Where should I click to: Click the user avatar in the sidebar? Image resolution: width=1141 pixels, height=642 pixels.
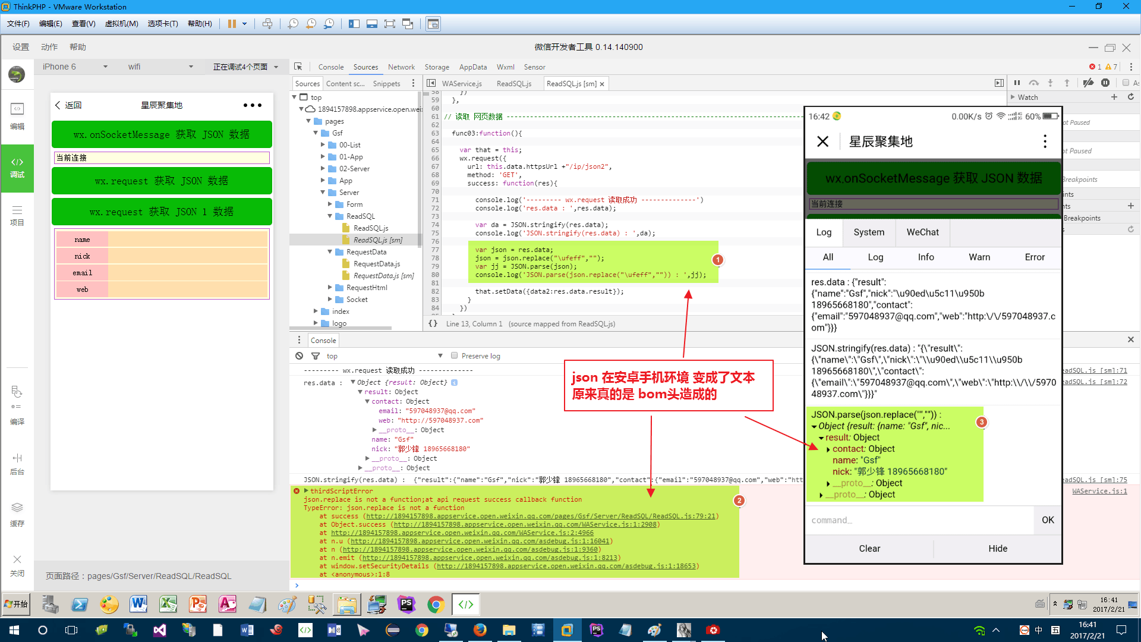click(x=17, y=74)
